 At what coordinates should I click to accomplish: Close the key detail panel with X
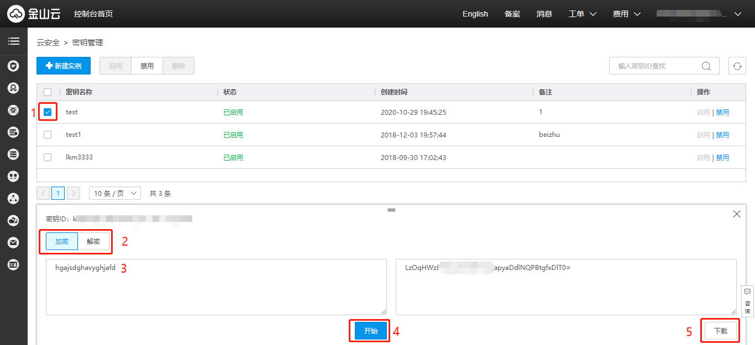pyautogui.click(x=736, y=214)
